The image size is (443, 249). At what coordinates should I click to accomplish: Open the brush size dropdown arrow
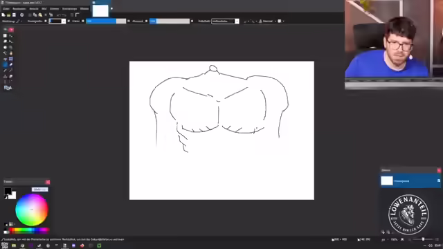(64, 21)
